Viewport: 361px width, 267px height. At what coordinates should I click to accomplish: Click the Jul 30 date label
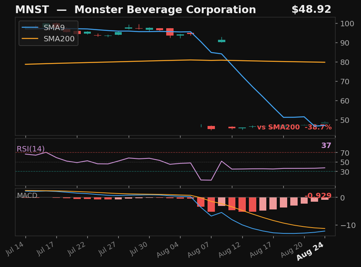click(x=139, y=249)
